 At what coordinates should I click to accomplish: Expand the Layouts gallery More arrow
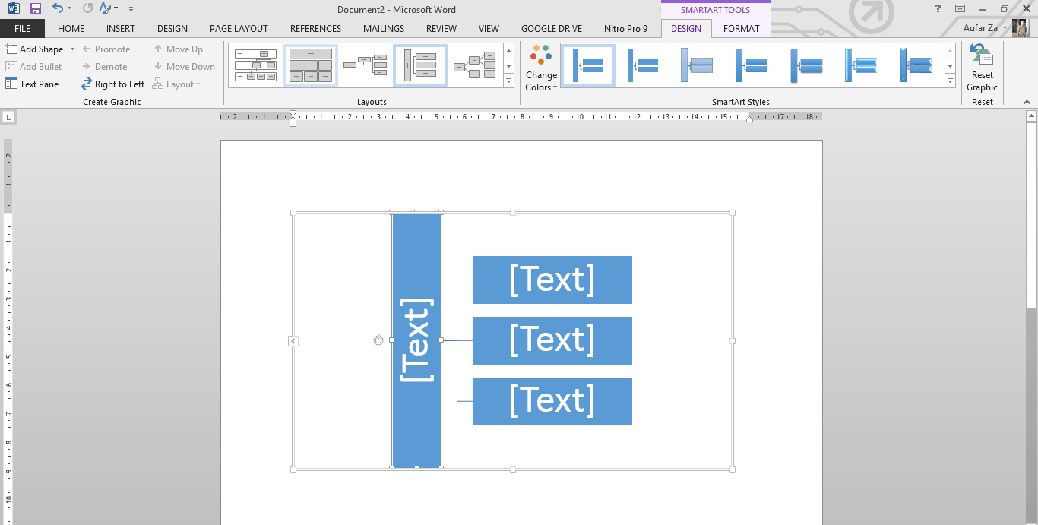pyautogui.click(x=508, y=81)
